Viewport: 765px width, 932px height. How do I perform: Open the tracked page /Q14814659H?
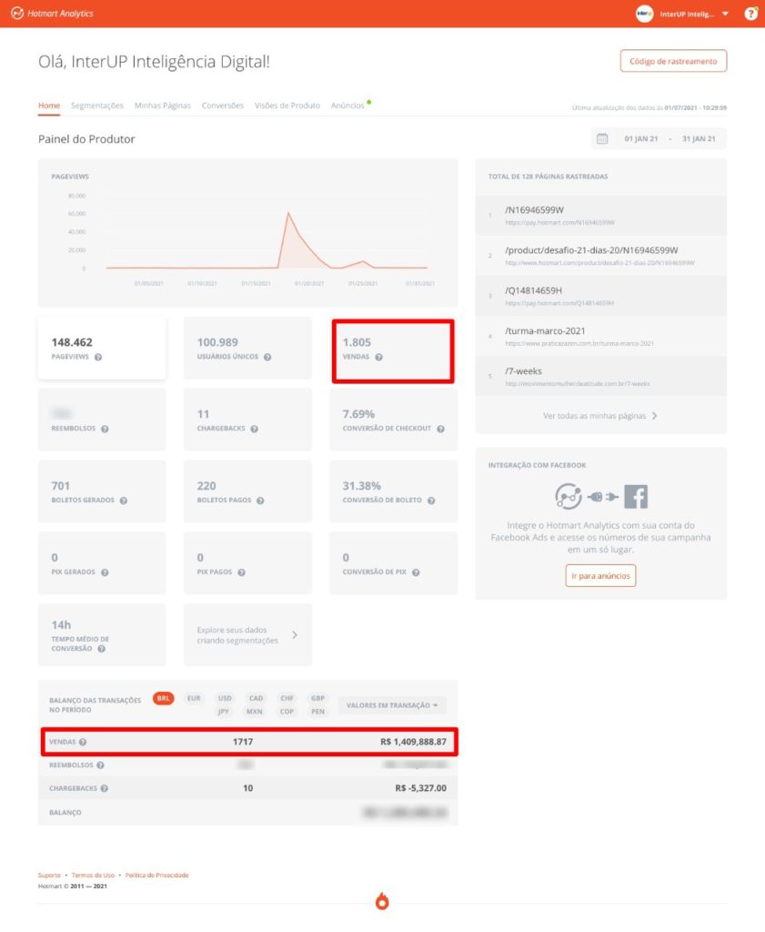coord(601,296)
